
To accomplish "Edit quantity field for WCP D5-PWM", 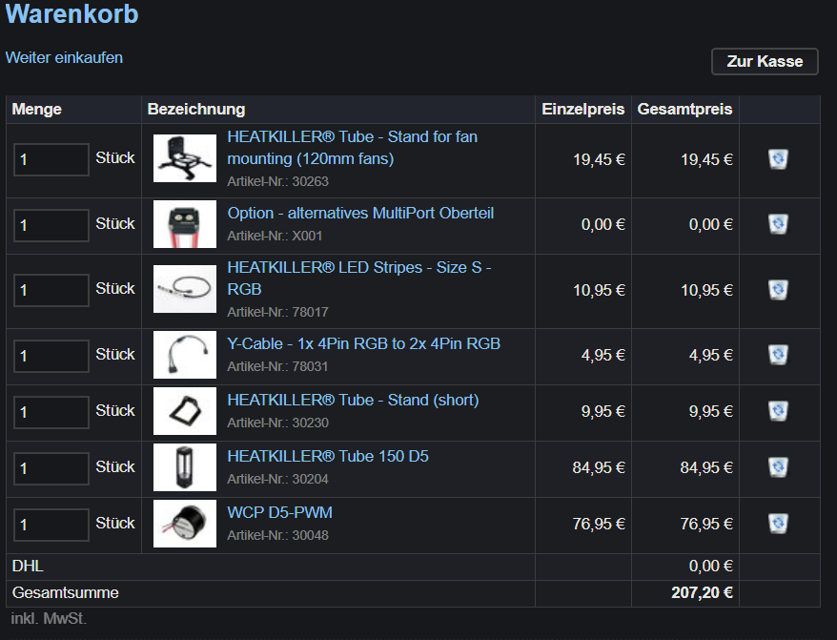I will pos(51,525).
